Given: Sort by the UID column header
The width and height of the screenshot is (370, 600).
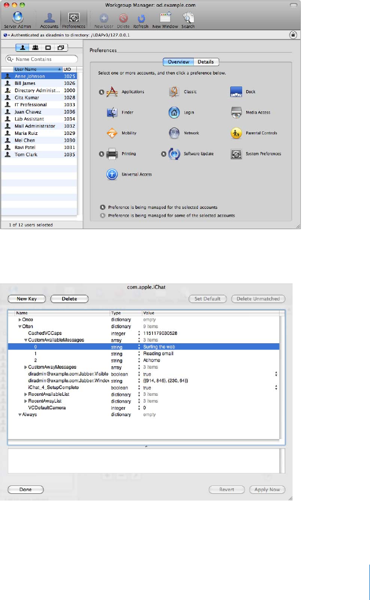Looking at the screenshot, I should click(x=69, y=69).
